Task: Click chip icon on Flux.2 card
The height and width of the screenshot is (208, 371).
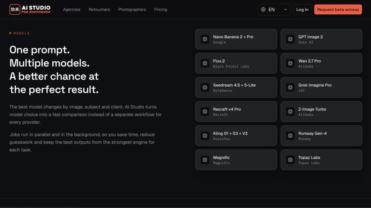Action: tap(205, 63)
